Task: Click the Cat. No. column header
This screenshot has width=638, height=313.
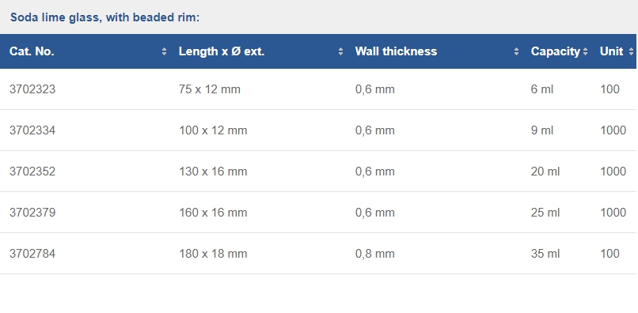Action: click(x=32, y=51)
